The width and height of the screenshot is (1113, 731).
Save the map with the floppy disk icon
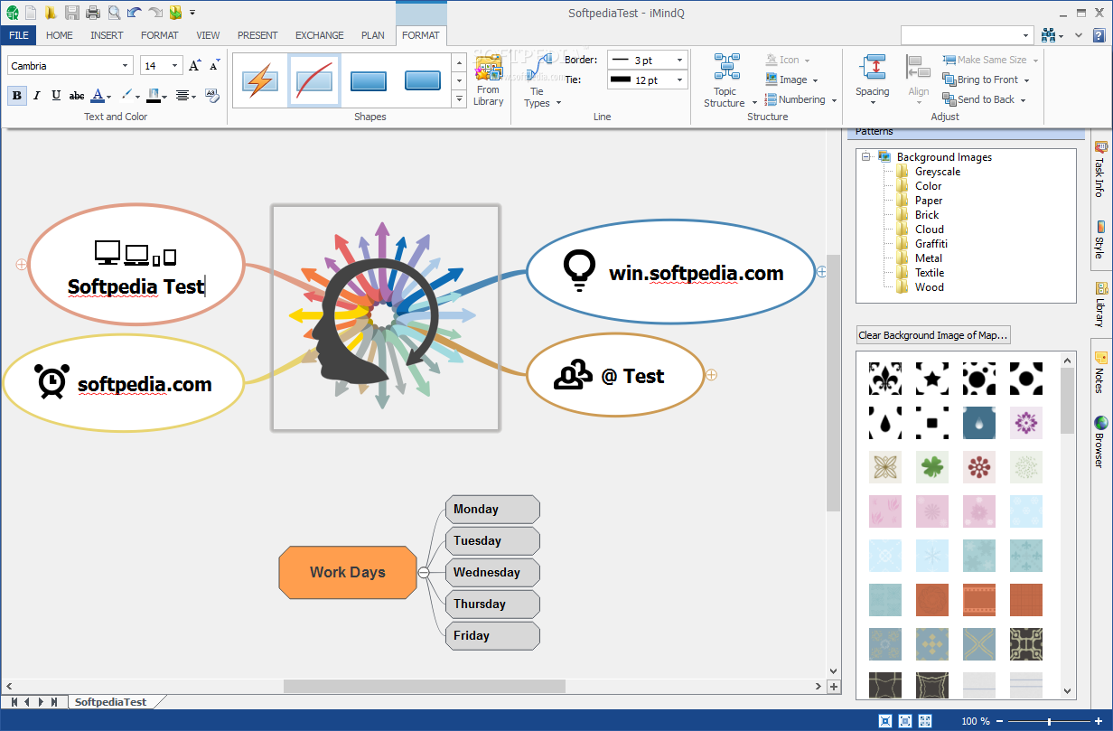(x=72, y=13)
